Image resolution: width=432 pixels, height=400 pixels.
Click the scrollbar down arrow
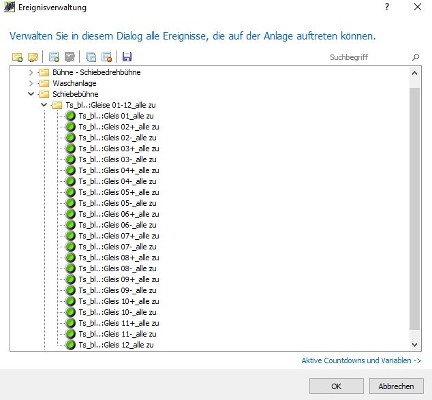click(415, 344)
